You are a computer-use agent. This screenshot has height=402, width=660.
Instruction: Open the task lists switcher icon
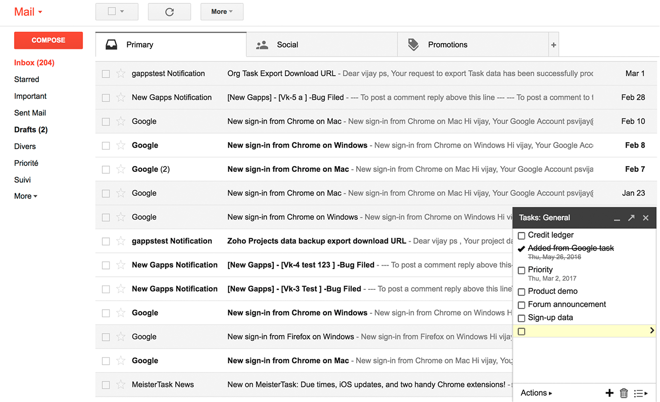coord(641,393)
